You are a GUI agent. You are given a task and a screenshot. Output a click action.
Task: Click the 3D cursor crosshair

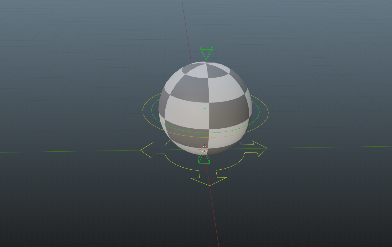pyautogui.click(x=204, y=149)
